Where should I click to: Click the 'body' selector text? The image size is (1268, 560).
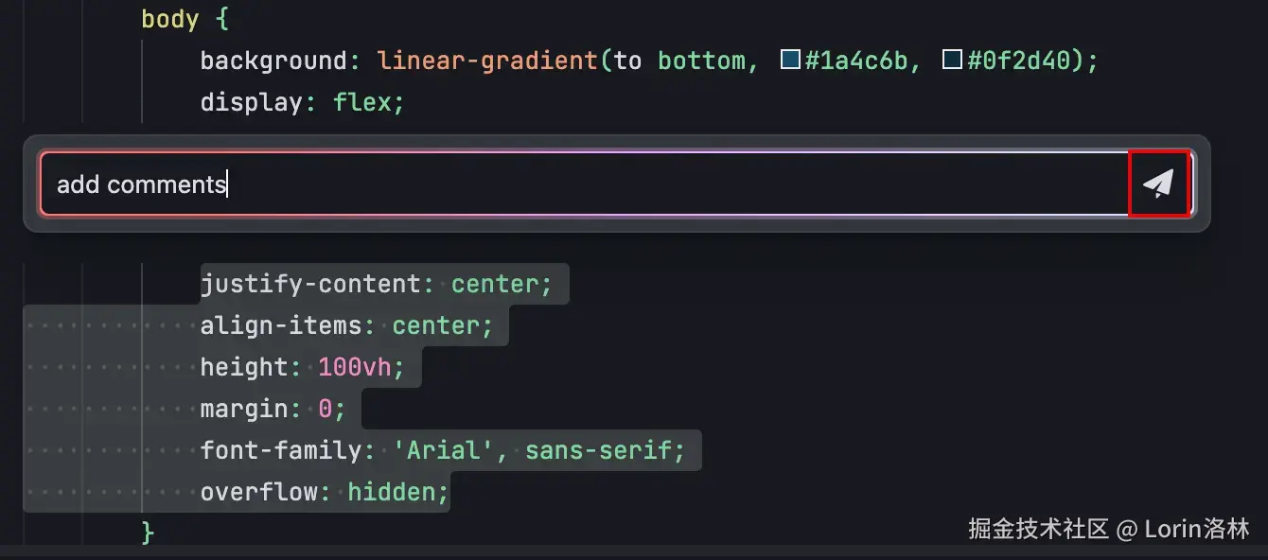pyautogui.click(x=170, y=19)
